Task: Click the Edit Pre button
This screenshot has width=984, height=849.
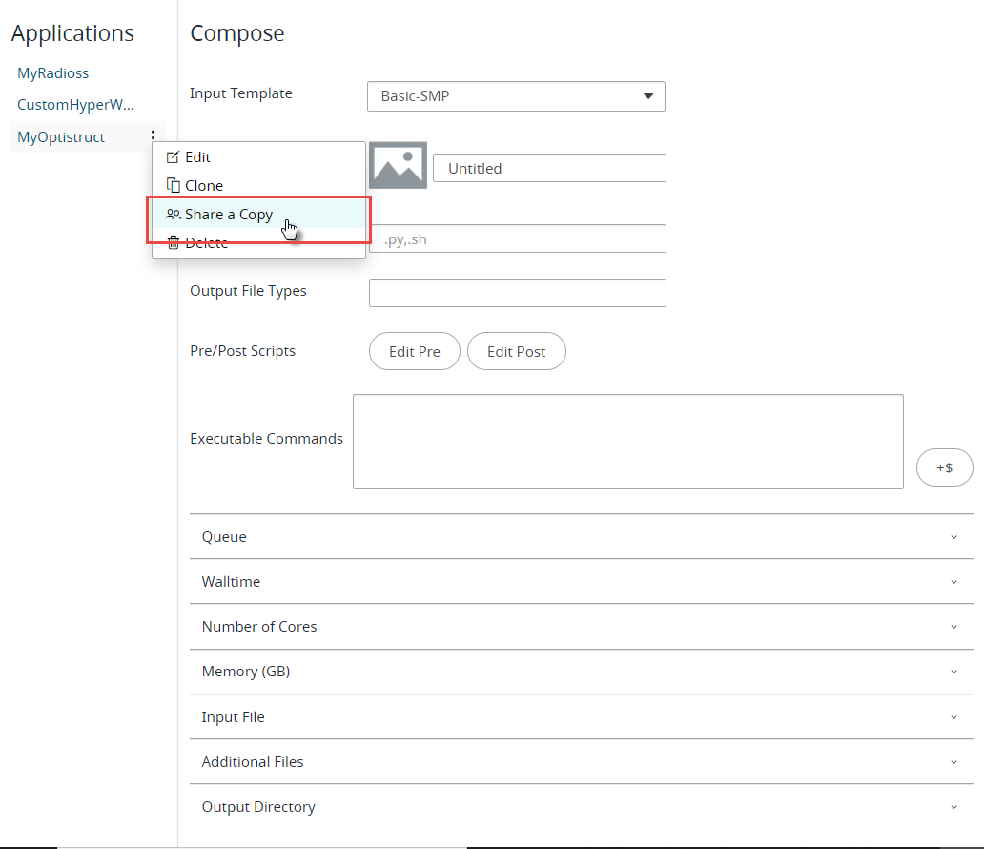Action: click(x=415, y=351)
